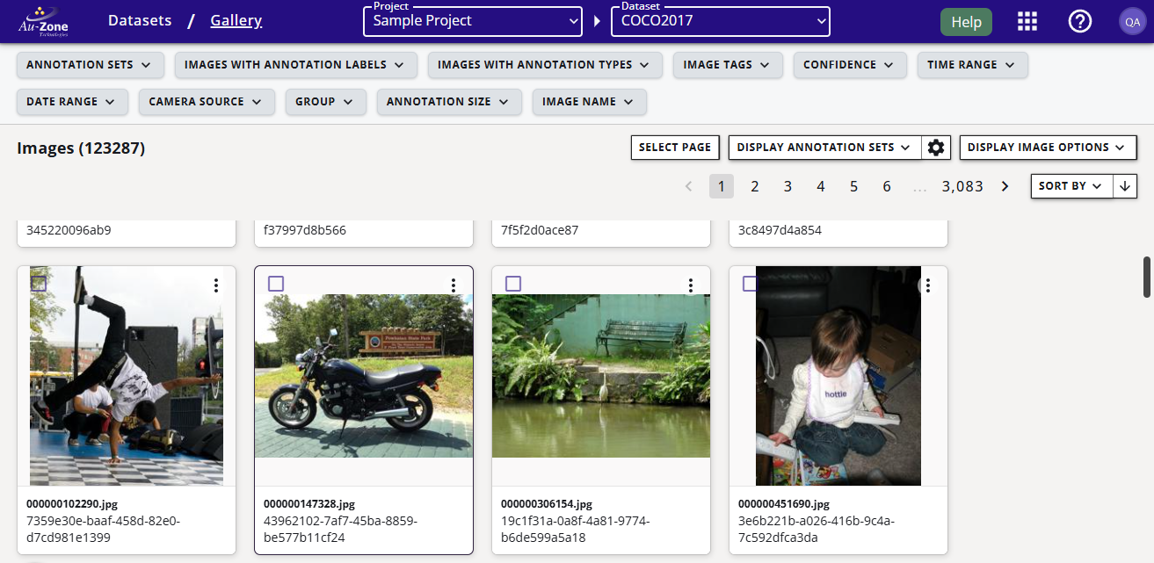Viewport: 1154px width, 563px height.
Task: Select image 000000147328.jpg via its checkbox
Action: click(276, 283)
